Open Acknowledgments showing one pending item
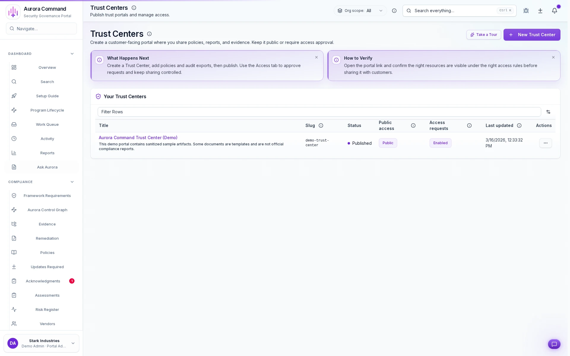Image resolution: width=570 pixels, height=356 pixels. [43, 281]
